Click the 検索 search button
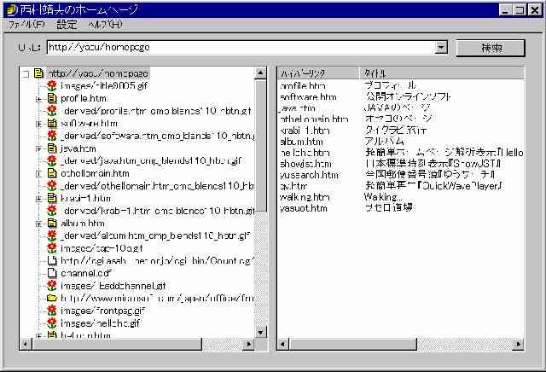 coord(491,48)
